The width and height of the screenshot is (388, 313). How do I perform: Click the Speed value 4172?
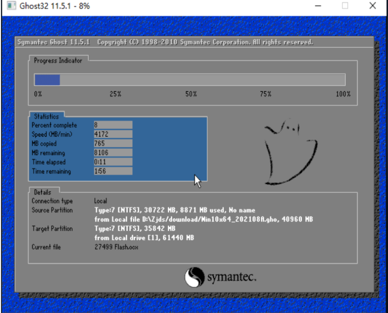pos(113,134)
